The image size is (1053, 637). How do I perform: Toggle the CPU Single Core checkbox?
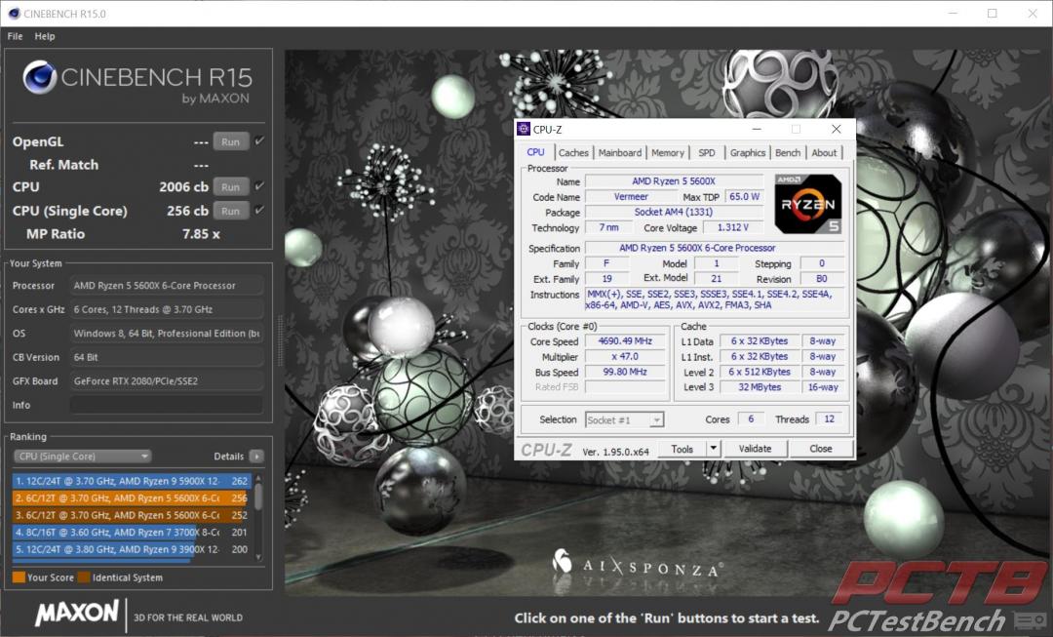pos(259,211)
